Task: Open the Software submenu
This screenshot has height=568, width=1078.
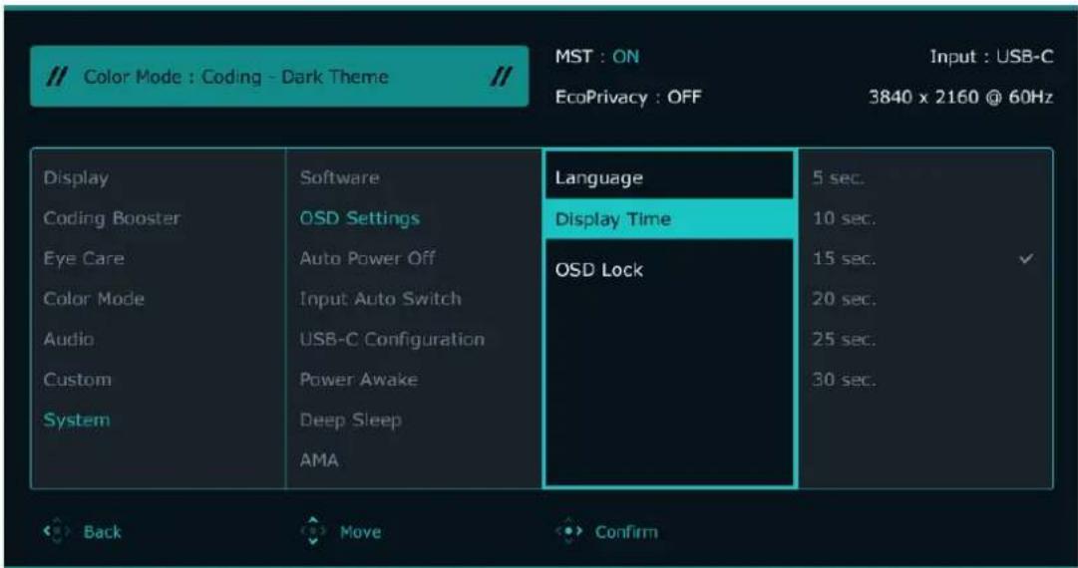Action: 339,178
